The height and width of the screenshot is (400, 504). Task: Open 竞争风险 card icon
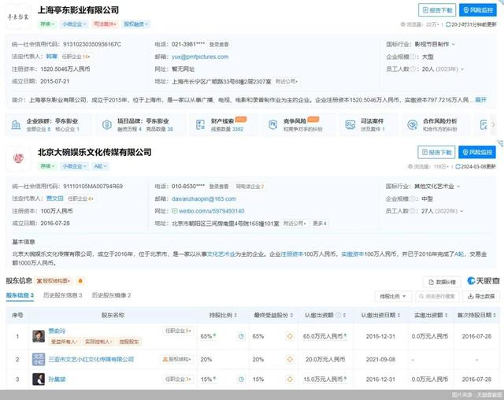[x=273, y=124]
